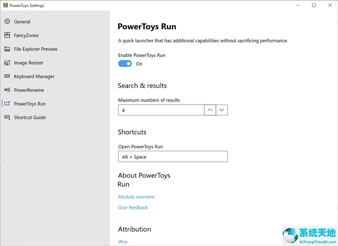
Task: Turn off Enable PowerToys Run toggle
Action: tap(125, 64)
